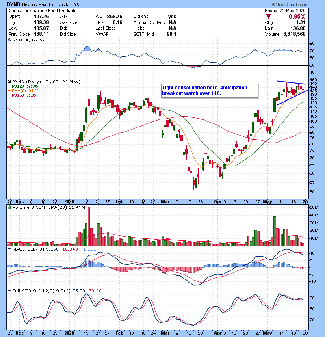The width and height of the screenshot is (325, 337).
Task: Click the red MA(50) legend dash
Action: (x=10, y=95)
